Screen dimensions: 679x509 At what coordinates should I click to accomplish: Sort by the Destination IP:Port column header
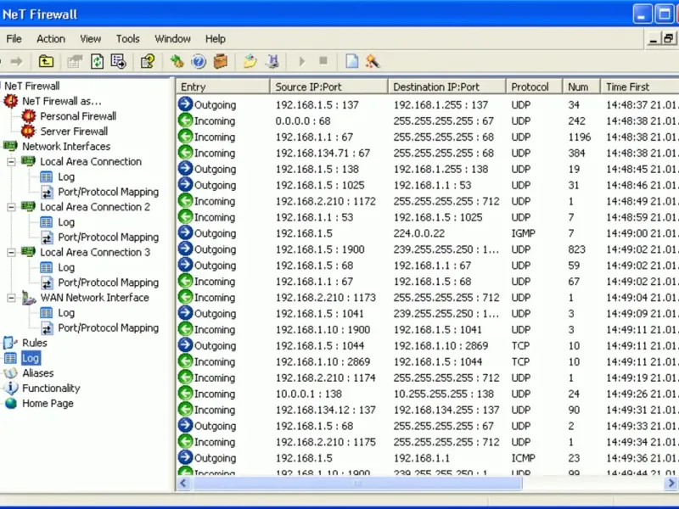point(447,87)
